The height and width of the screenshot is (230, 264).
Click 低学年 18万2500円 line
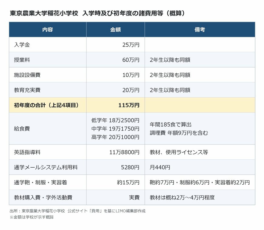[115, 120]
